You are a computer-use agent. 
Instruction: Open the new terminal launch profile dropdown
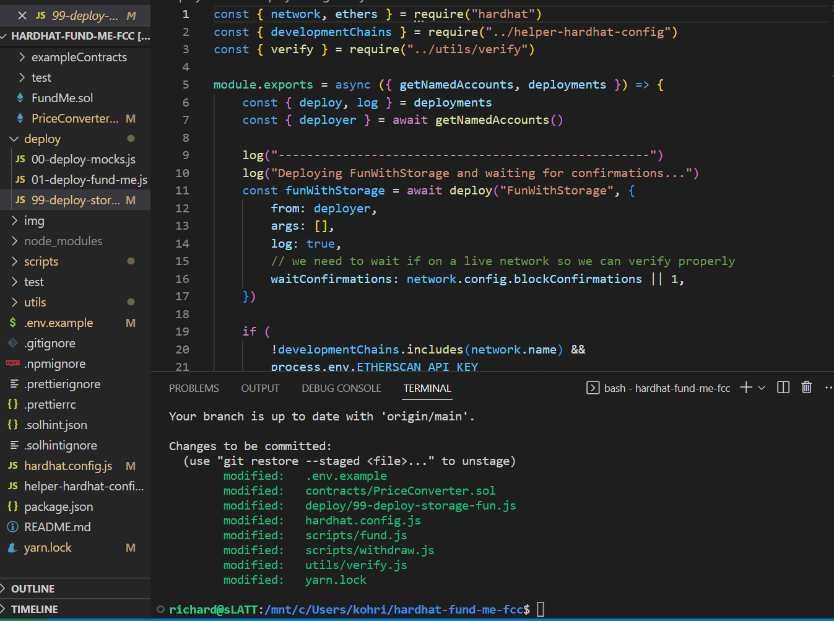(x=762, y=388)
